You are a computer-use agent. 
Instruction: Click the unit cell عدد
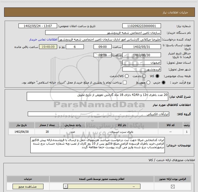73,132
